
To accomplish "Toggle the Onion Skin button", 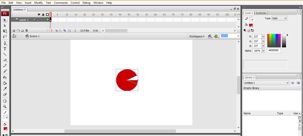I will pos(56,30).
